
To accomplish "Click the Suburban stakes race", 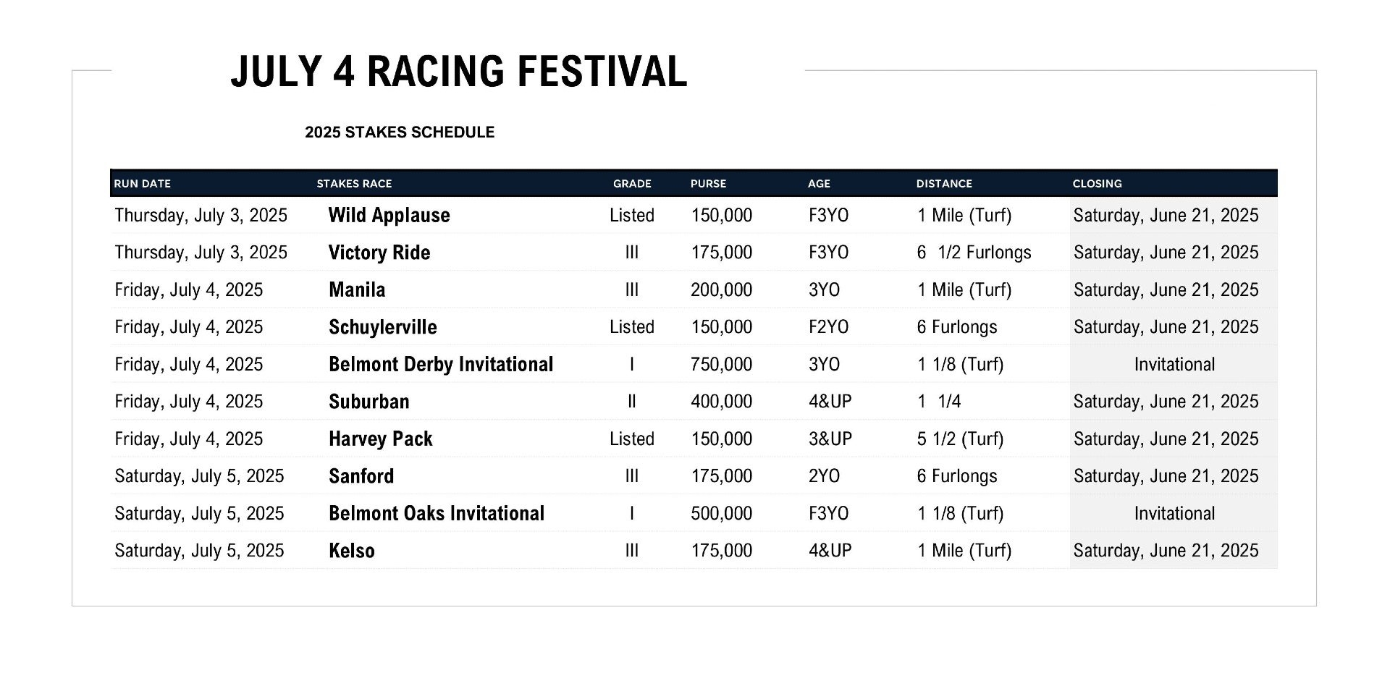I will tap(368, 402).
